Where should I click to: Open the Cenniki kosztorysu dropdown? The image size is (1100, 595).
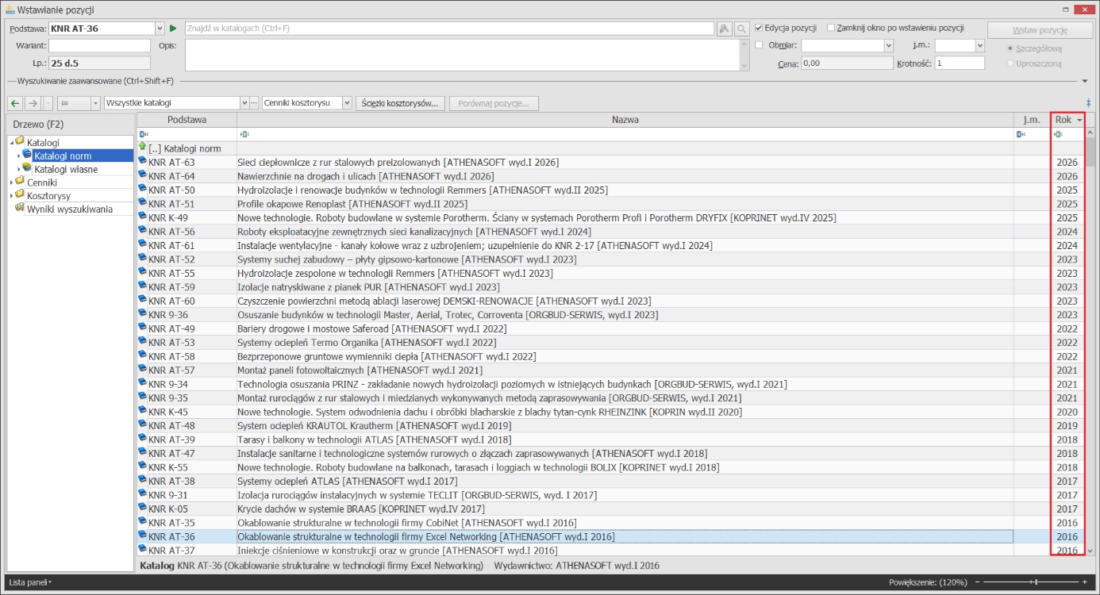(347, 103)
